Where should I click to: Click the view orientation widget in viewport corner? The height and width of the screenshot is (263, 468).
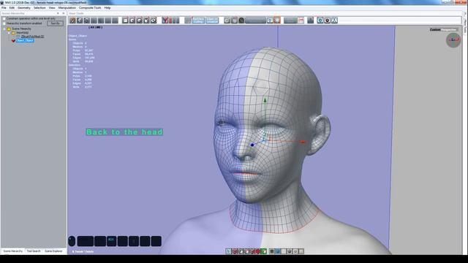[x=453, y=40]
